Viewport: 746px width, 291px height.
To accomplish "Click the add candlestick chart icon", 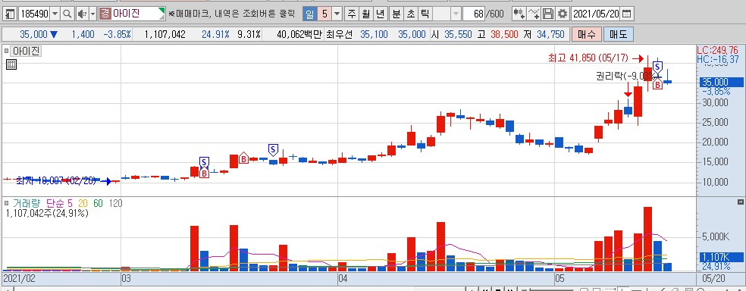I will pyautogui.click(x=519, y=14).
